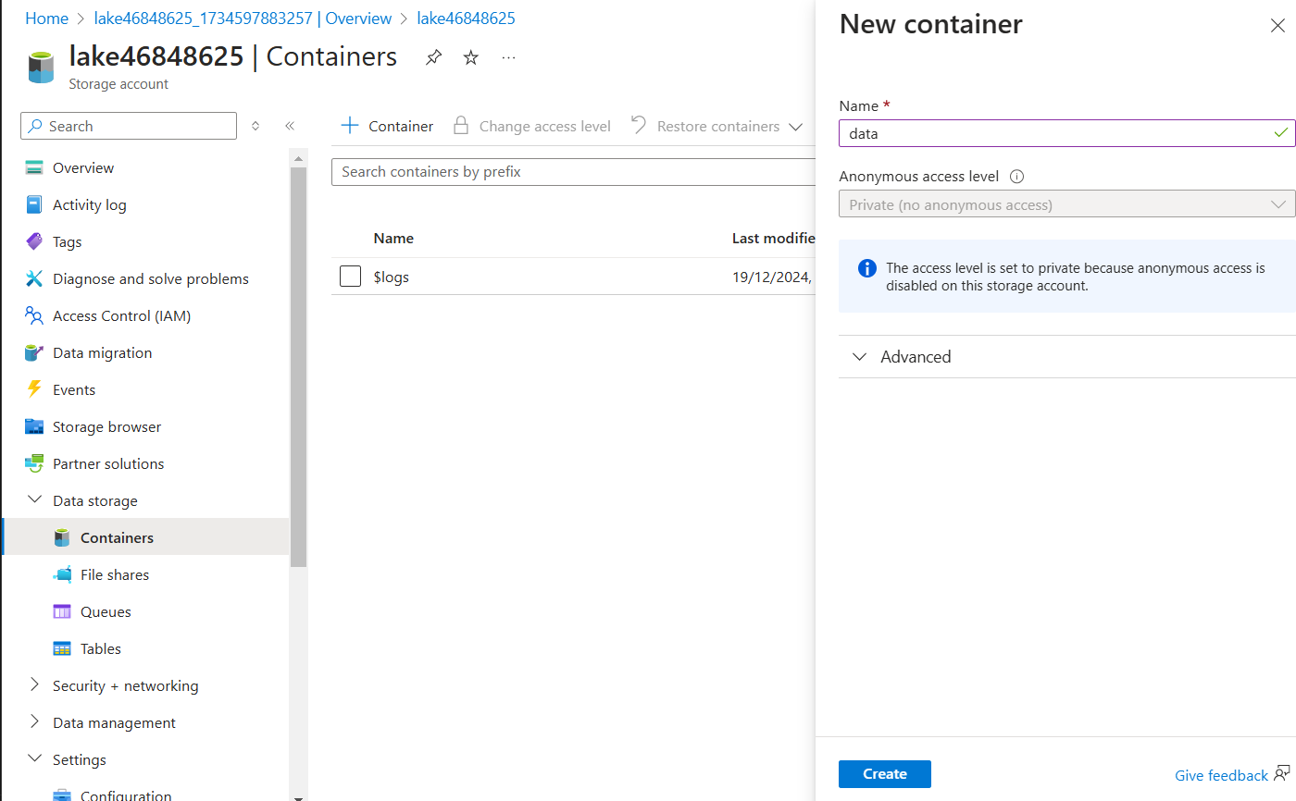The width and height of the screenshot is (1296, 801).
Task: Click the info icon beside Anonymous access level
Action: pyautogui.click(x=1016, y=177)
